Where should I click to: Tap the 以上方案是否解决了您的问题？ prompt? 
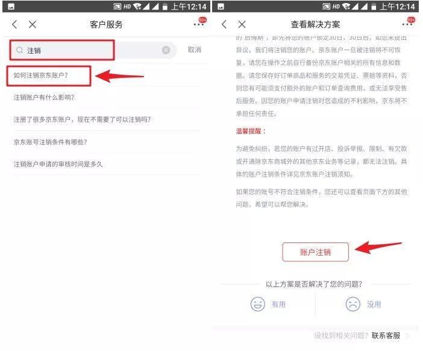coord(314,284)
